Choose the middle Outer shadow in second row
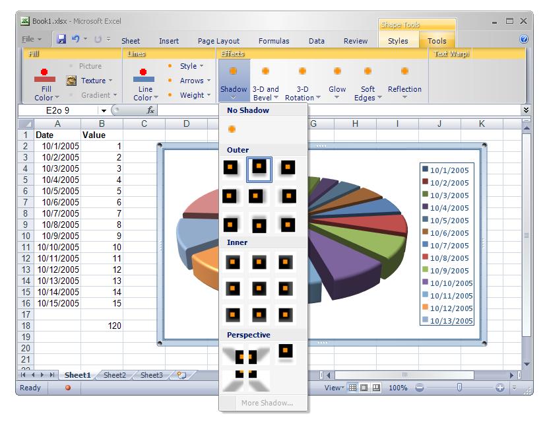Image resolution: width=545 pixels, height=424 pixels. click(x=256, y=197)
